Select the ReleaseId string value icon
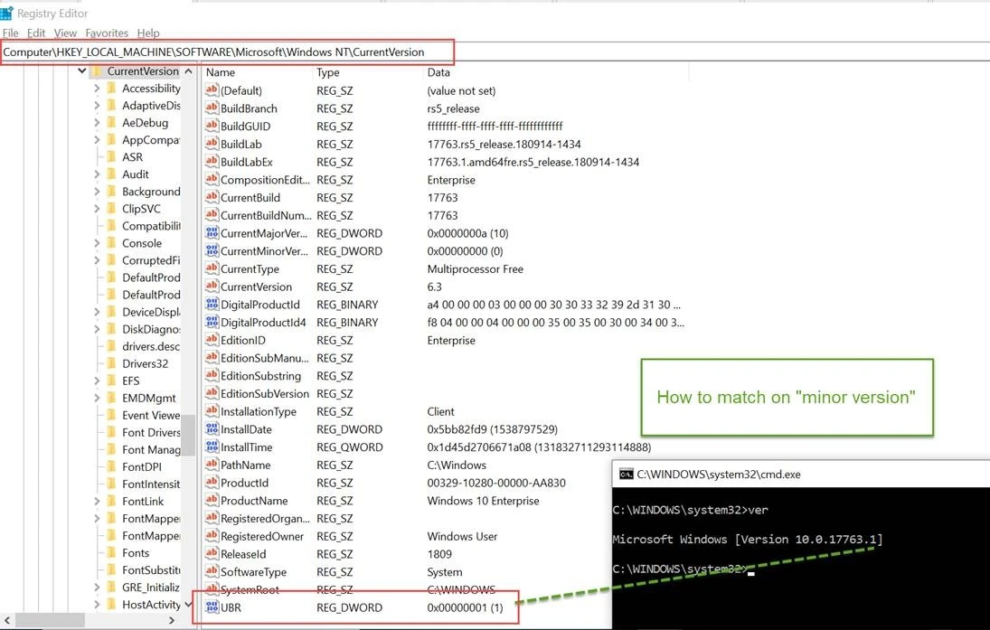 point(212,554)
